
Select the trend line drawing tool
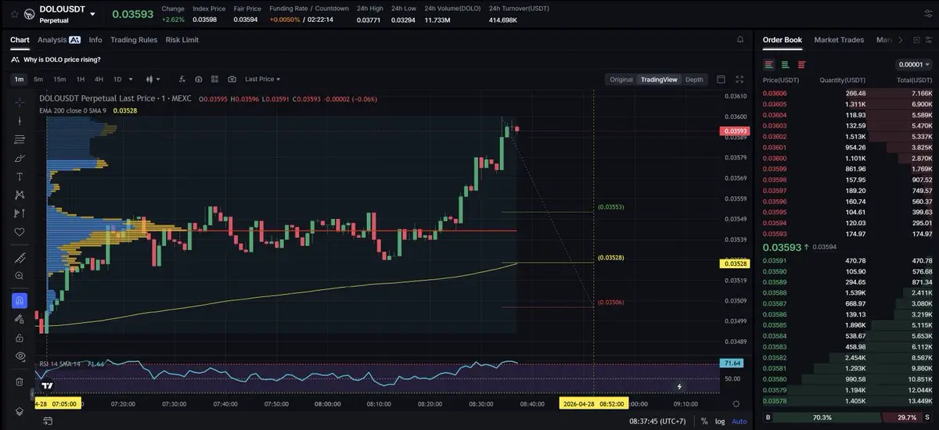tap(20, 121)
